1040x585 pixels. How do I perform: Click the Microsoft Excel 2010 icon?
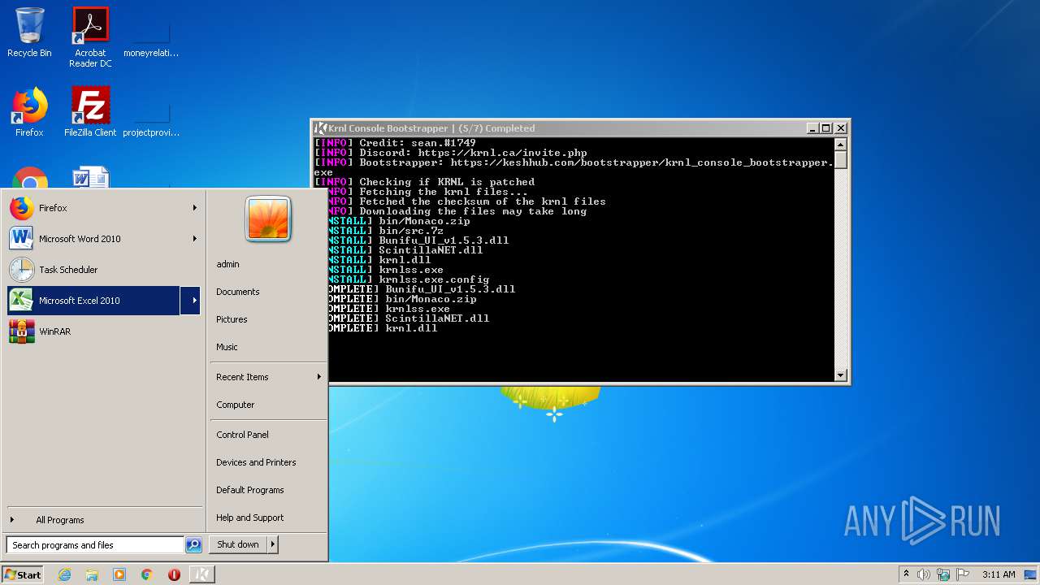click(x=21, y=301)
